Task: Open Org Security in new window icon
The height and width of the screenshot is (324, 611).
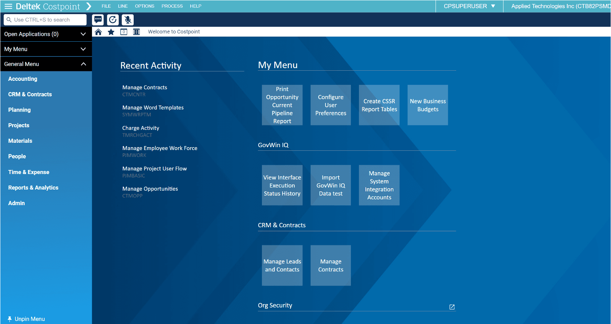Action: [452, 307]
